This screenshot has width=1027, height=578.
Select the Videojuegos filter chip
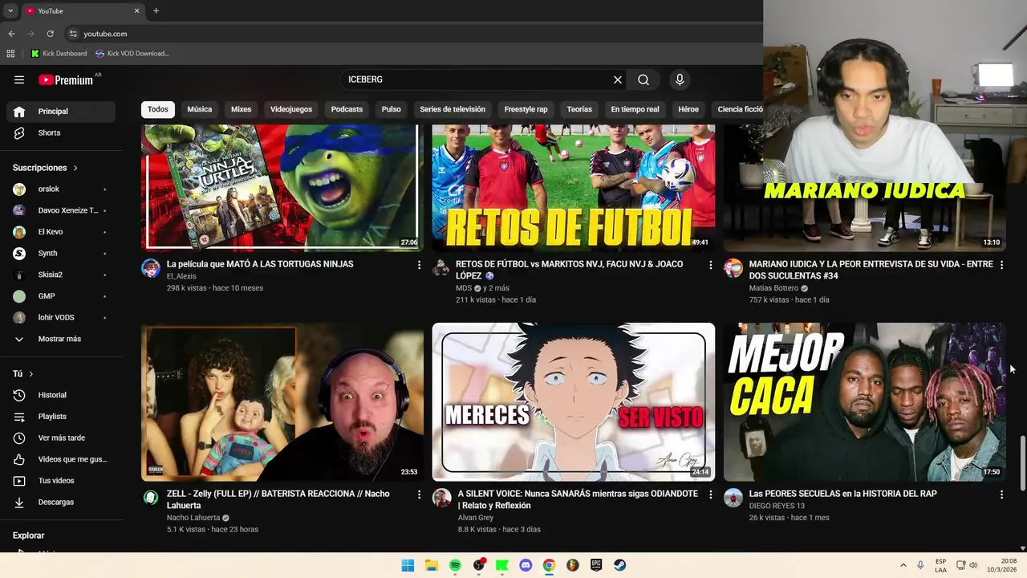tap(291, 109)
